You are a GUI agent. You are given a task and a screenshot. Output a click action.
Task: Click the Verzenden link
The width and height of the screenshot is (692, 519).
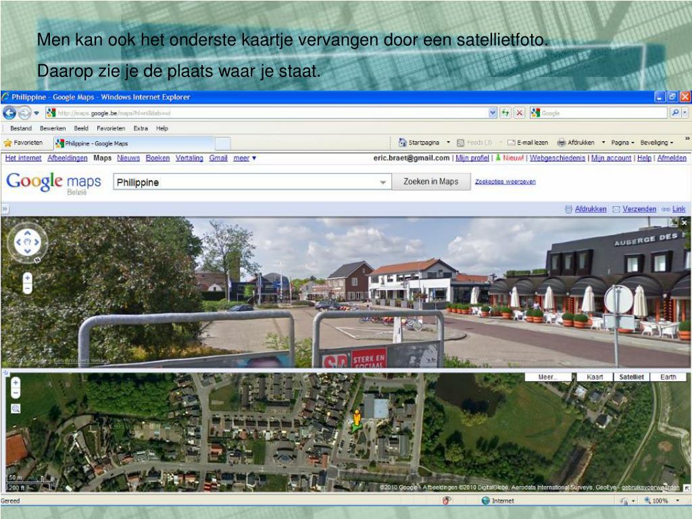[639, 209]
